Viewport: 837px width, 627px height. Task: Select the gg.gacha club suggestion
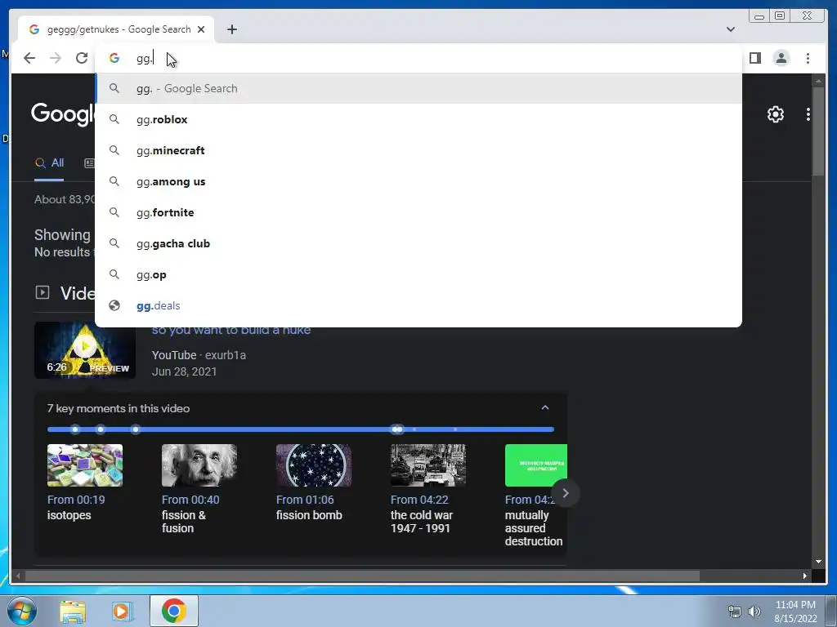pos(418,243)
